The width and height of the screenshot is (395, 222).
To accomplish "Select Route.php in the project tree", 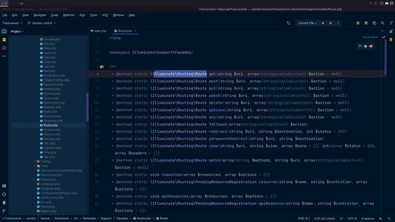I will [x=51, y=125].
